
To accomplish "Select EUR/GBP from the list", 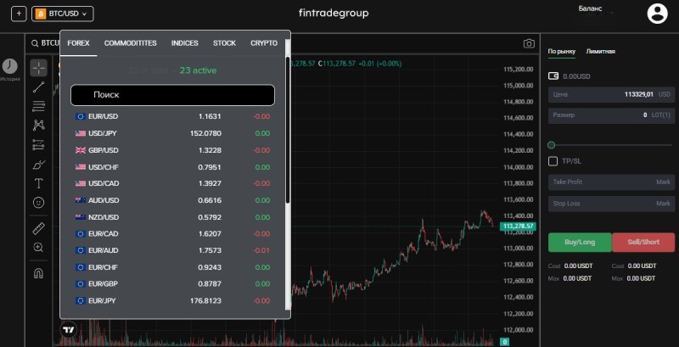I will tap(173, 284).
